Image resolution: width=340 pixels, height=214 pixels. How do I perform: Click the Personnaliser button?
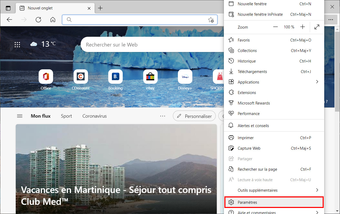click(194, 116)
